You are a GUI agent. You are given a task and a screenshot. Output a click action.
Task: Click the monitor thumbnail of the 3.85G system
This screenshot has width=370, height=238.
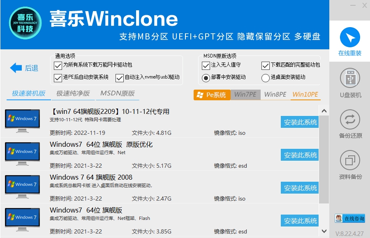click(23, 220)
